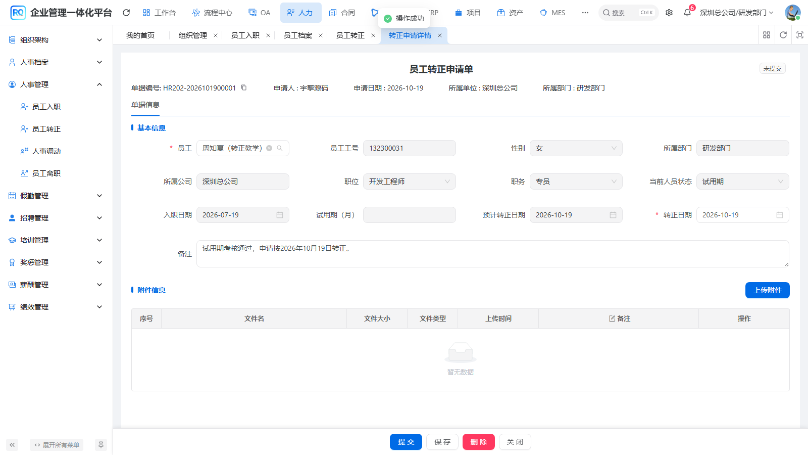Open the 流程中心 top menu

(x=212, y=13)
